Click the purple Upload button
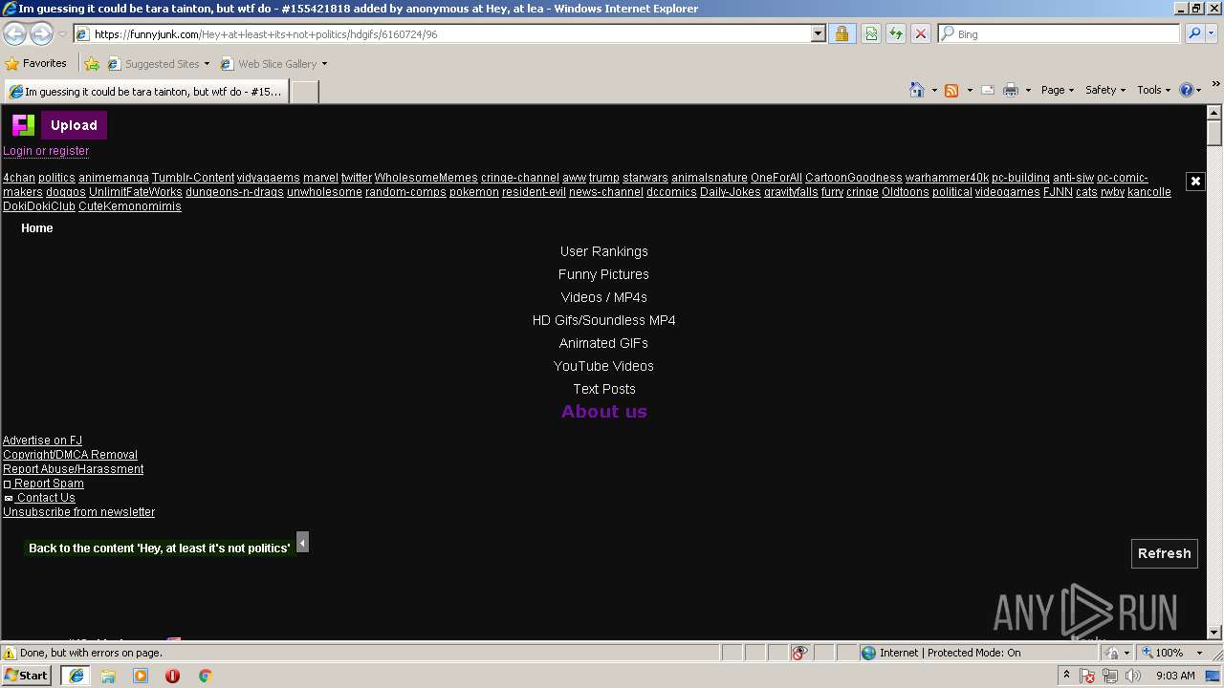 click(x=74, y=125)
